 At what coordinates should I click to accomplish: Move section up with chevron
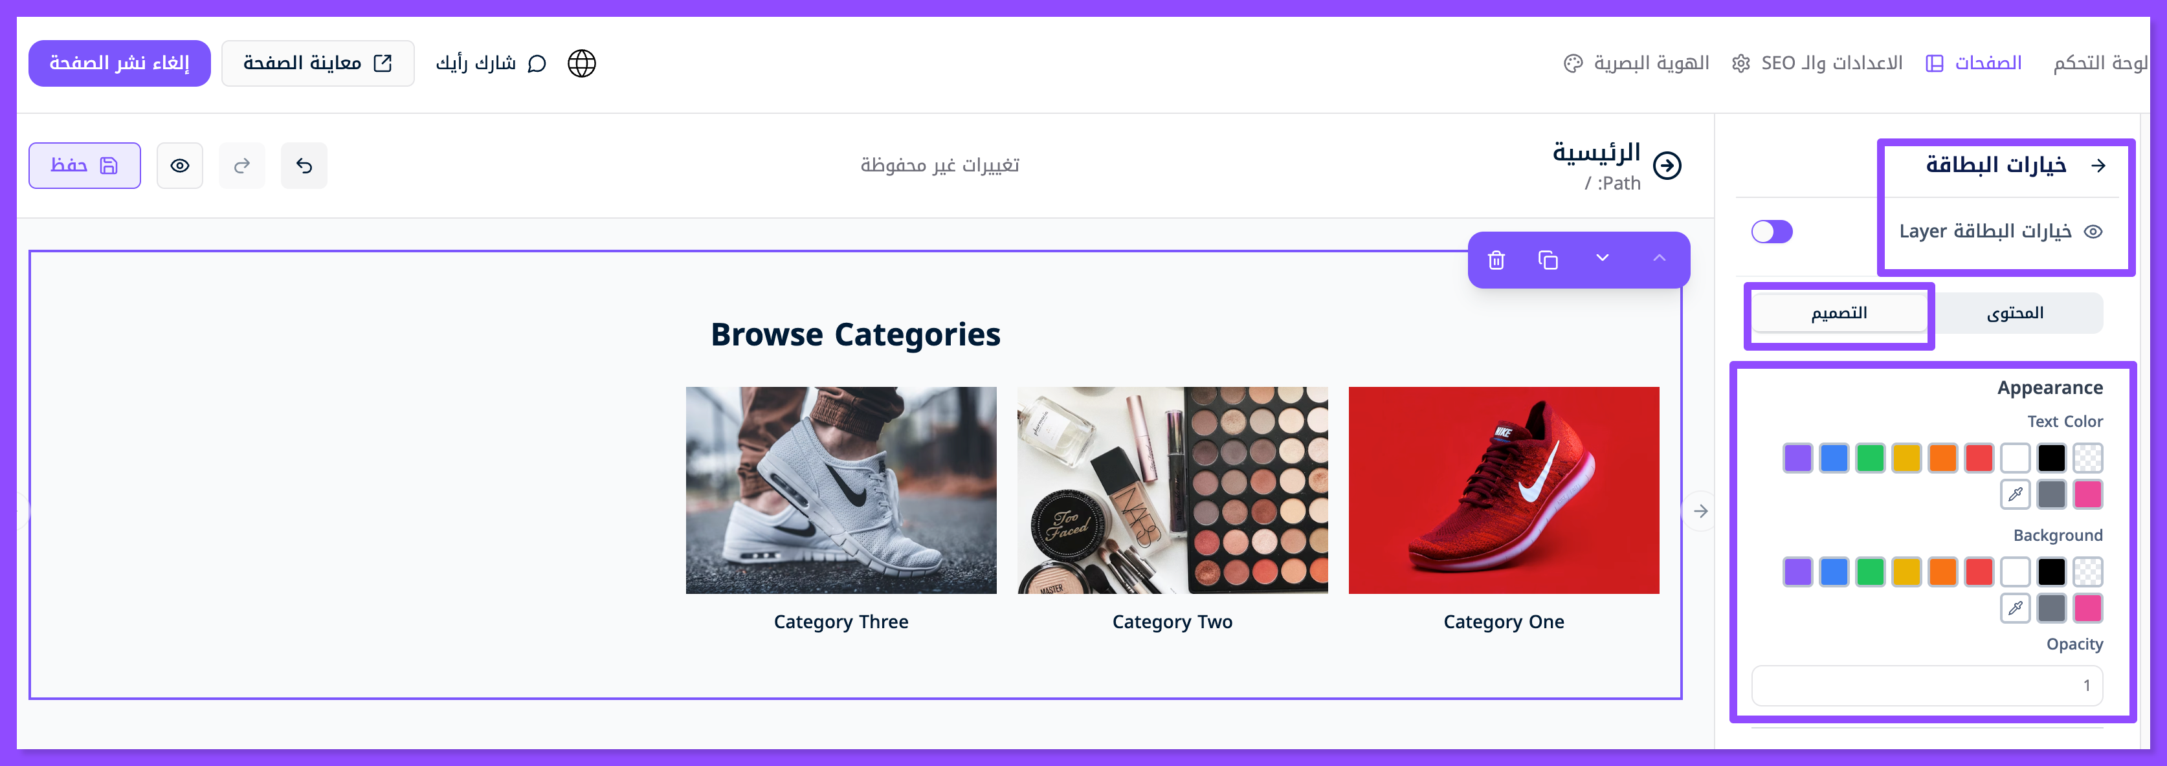coord(1659,258)
